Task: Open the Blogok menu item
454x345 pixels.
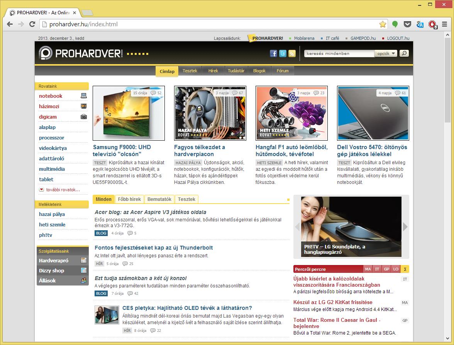Action: tap(259, 71)
